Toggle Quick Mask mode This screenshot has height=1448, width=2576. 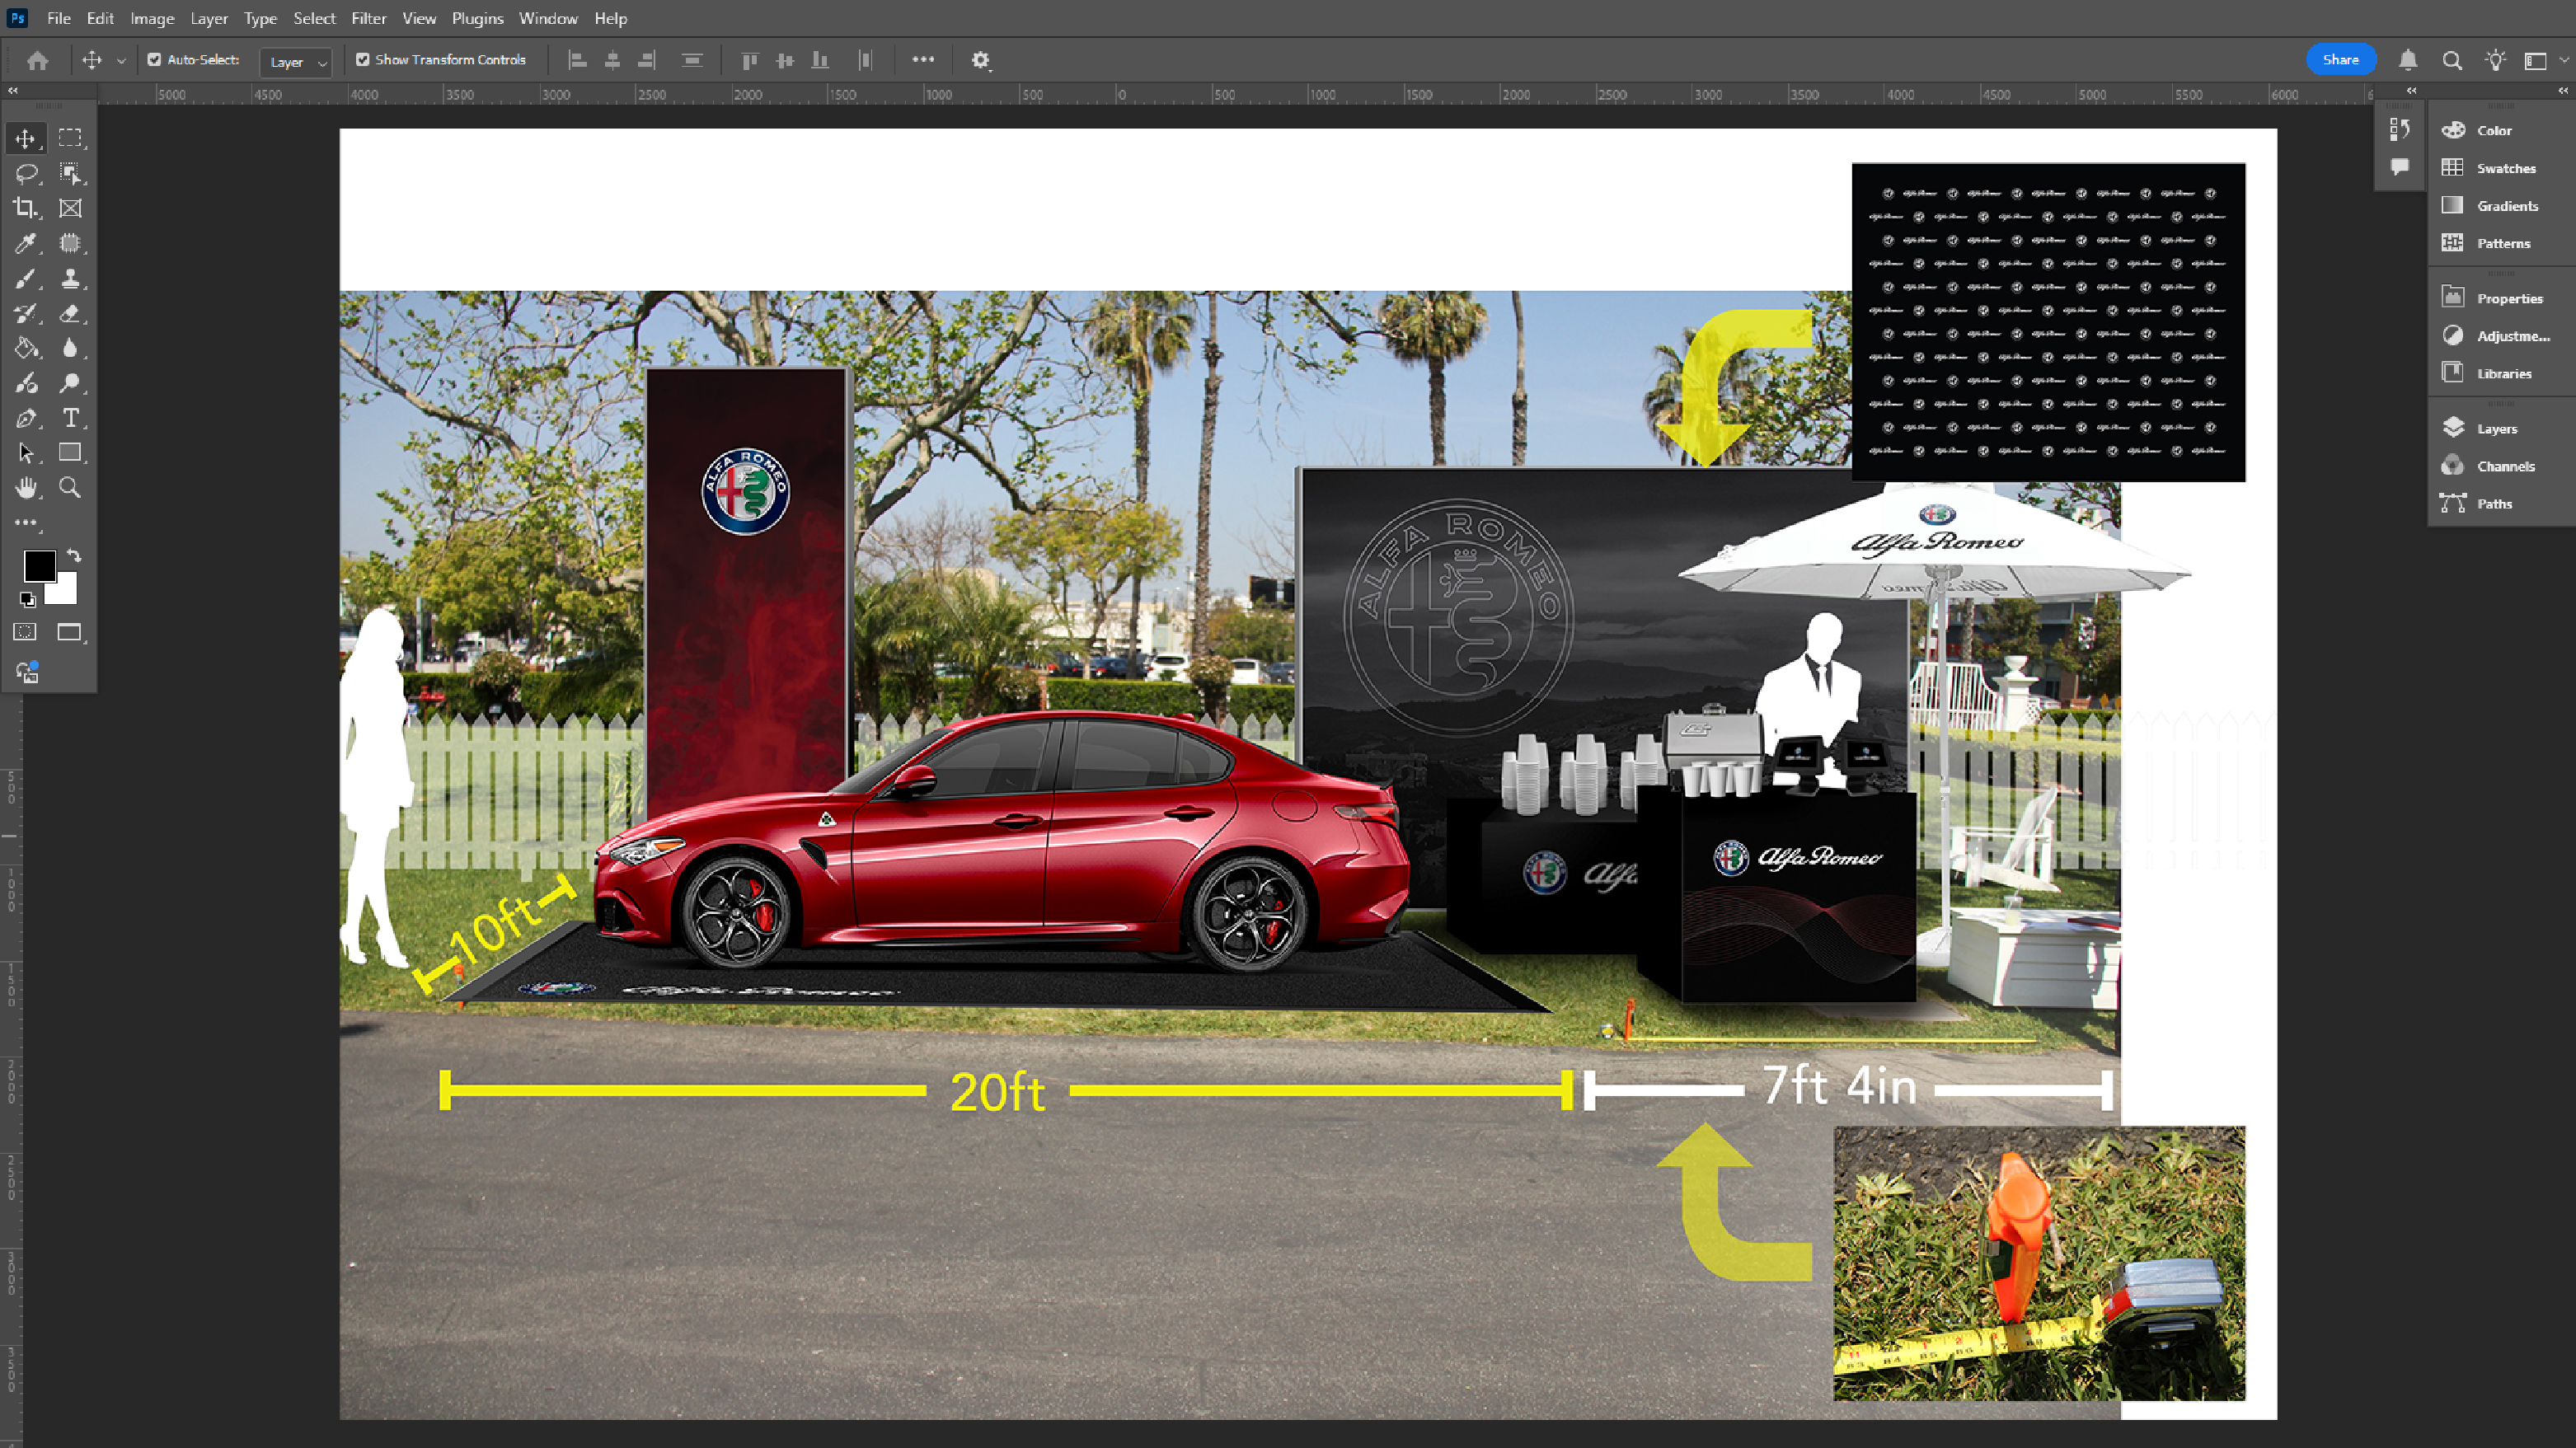coord(25,632)
